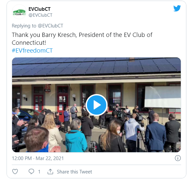
Task: Open the Twitter info circle icon
Action: click(x=178, y=158)
